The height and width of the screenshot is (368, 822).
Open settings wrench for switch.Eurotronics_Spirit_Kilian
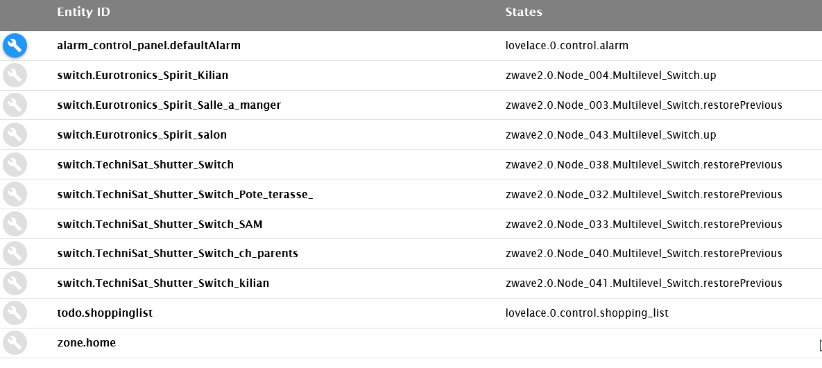[15, 76]
